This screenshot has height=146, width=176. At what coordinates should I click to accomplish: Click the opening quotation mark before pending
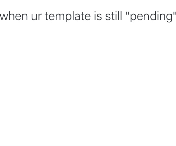(128, 13)
